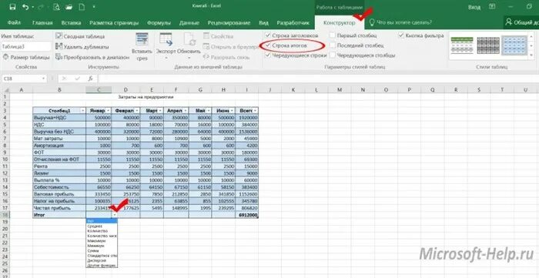Select the dark gray table style thumbnail

(488, 45)
